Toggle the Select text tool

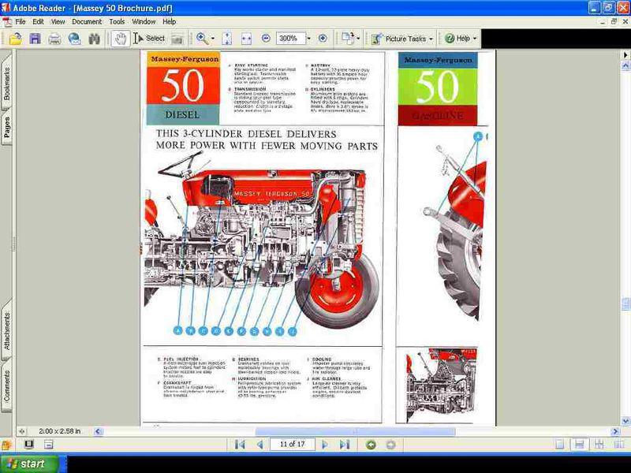pos(150,38)
